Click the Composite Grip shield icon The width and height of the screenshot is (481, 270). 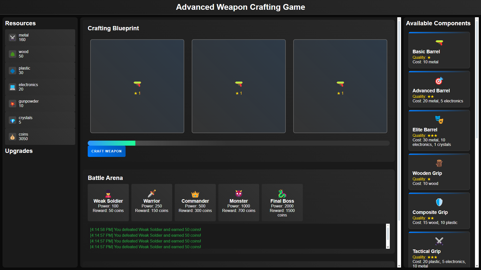coord(439,202)
